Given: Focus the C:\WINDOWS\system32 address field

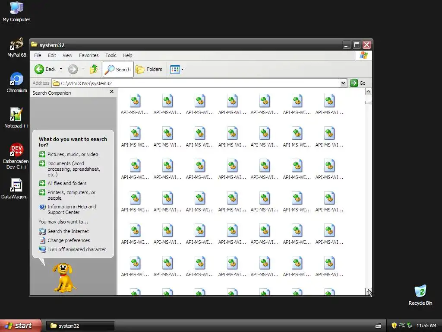Looking at the screenshot, I should click(196, 83).
